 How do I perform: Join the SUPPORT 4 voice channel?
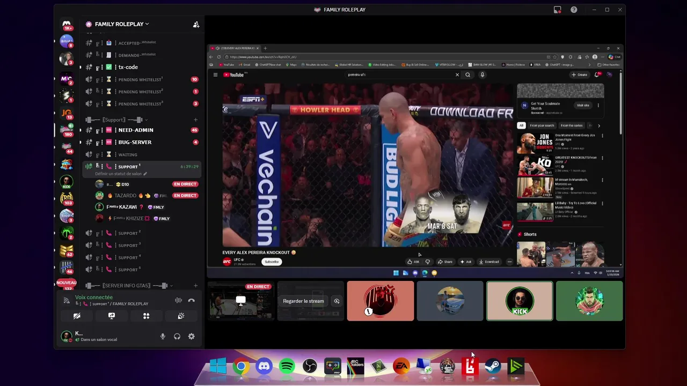pos(142,257)
